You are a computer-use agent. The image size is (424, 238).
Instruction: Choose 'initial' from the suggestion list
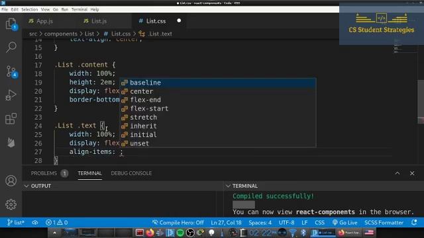(218, 135)
